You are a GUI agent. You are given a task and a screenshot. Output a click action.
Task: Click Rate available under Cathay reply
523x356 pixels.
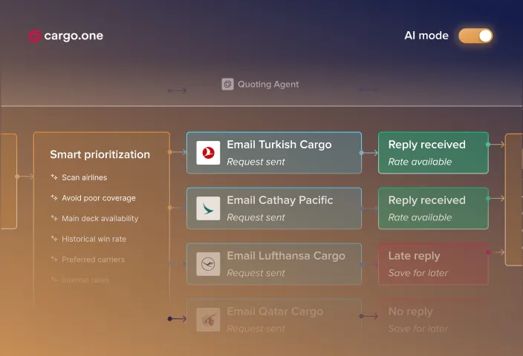[420, 217]
